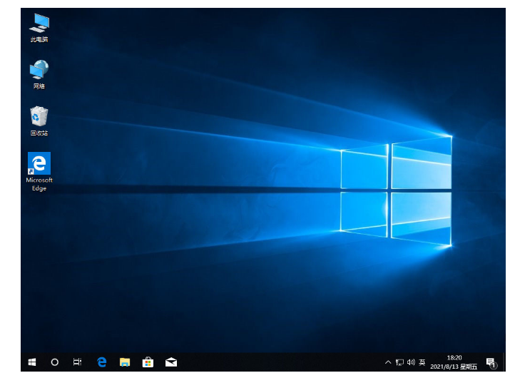Open Microsoft Store from the taskbar
515x378 pixels.
pyautogui.click(x=148, y=362)
